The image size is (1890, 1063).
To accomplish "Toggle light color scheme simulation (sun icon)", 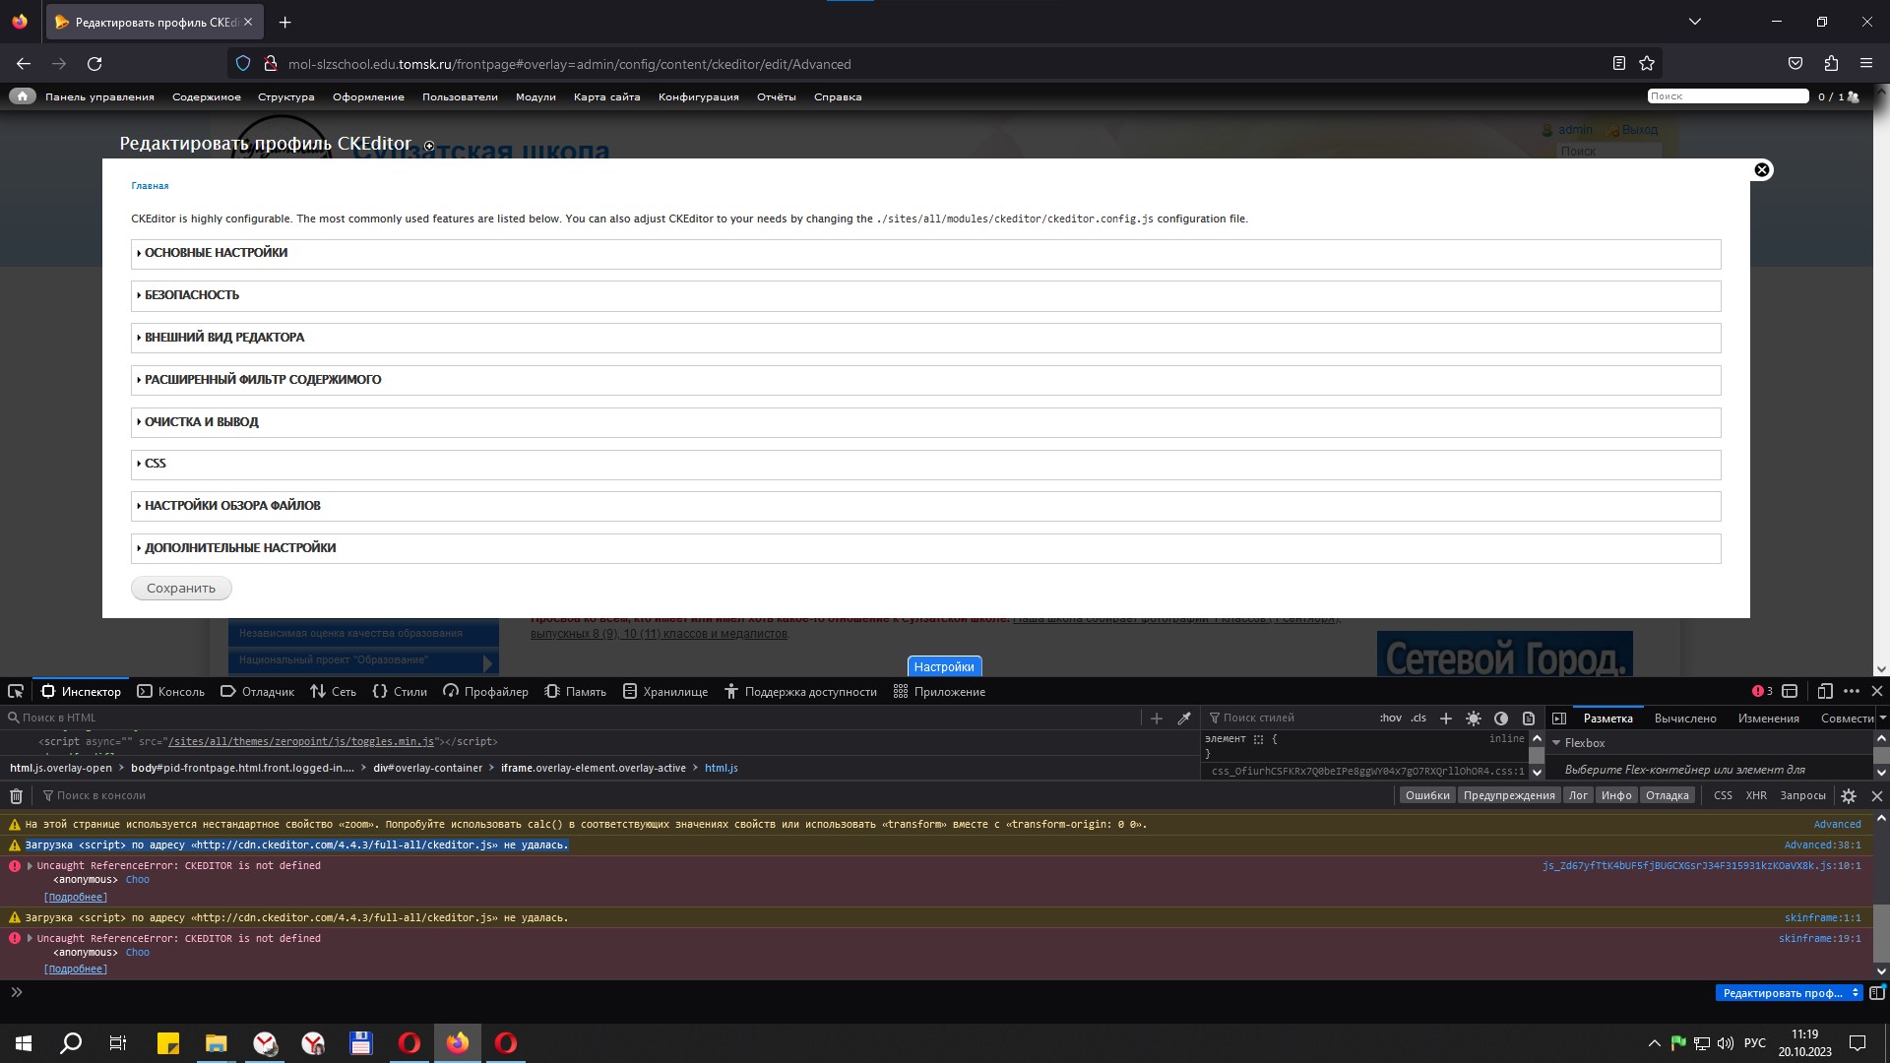I will [x=1474, y=719].
